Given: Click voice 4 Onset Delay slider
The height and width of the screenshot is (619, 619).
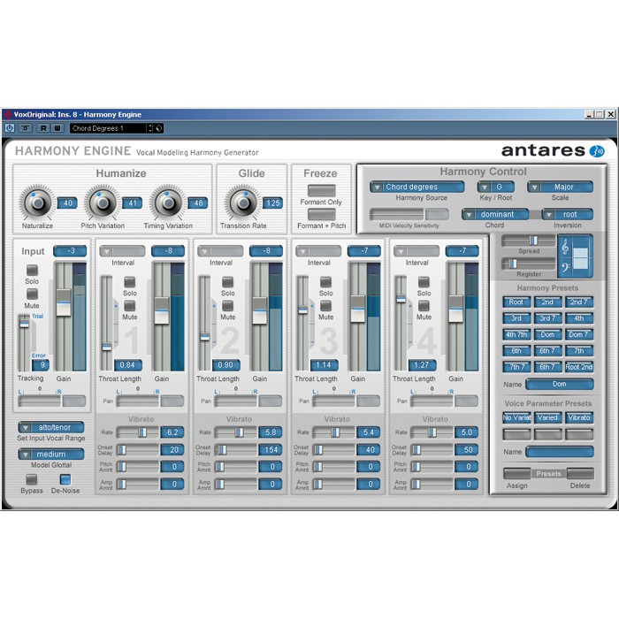Looking at the screenshot, I should point(432,449).
